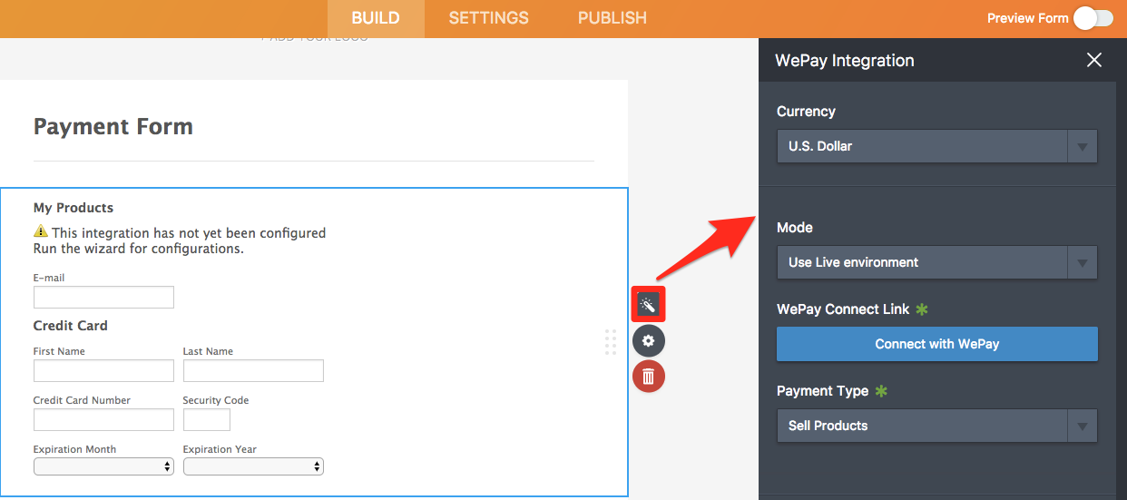Click the My Products label
Screen dimensions: 1127x500
tap(73, 208)
